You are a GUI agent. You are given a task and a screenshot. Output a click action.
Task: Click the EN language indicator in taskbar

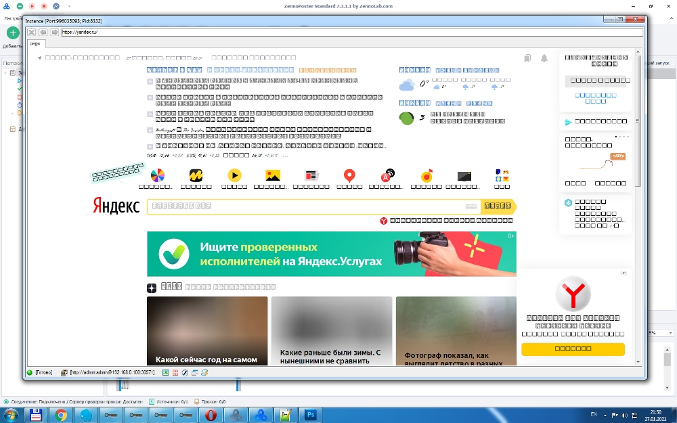click(x=594, y=414)
